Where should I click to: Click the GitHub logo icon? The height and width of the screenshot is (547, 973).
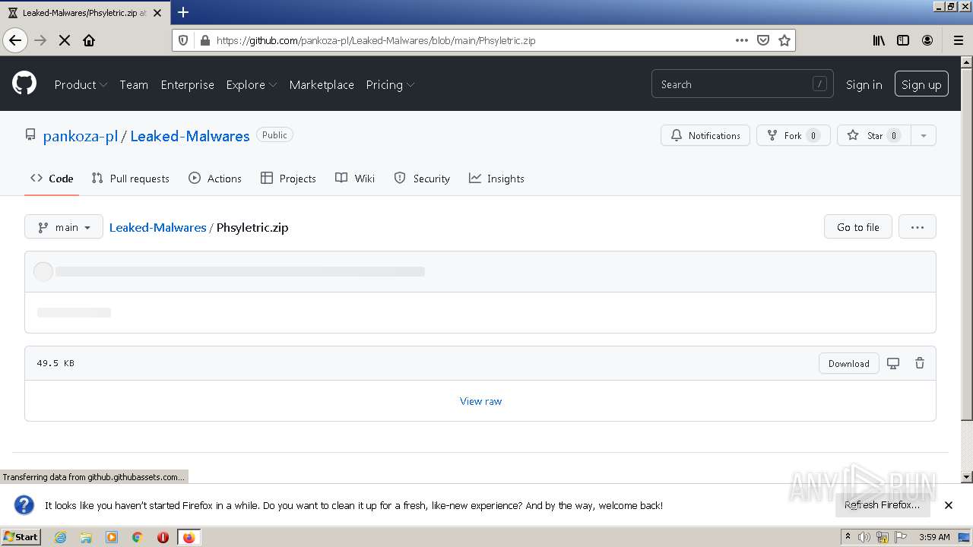point(24,84)
